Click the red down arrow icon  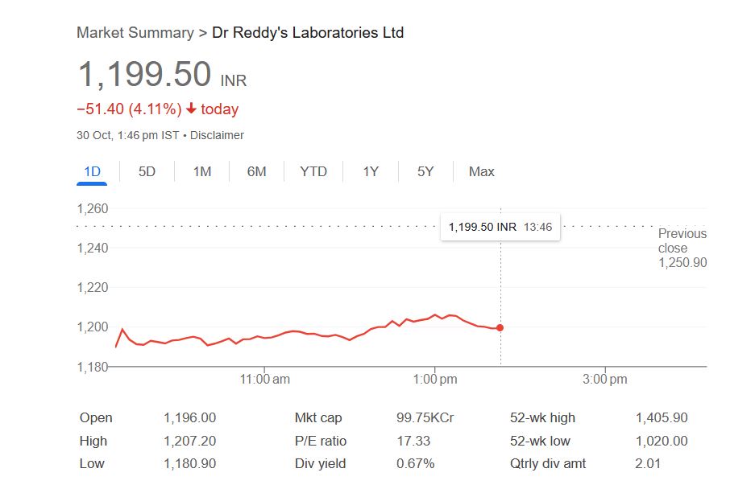[191, 109]
